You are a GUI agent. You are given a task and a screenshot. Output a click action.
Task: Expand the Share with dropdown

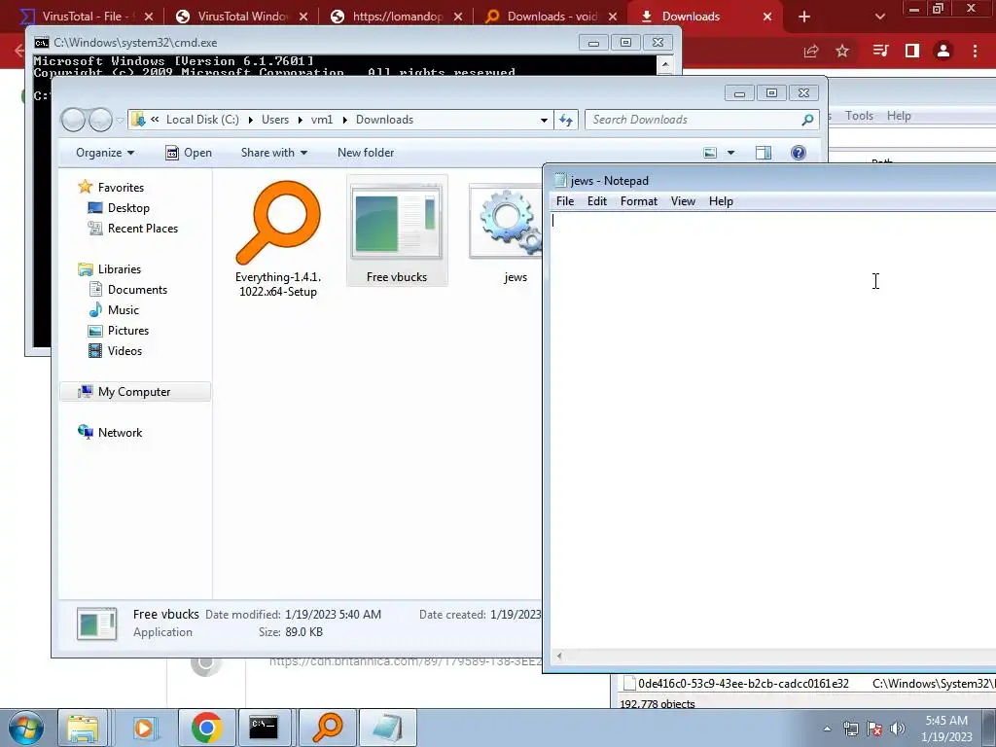tap(273, 153)
